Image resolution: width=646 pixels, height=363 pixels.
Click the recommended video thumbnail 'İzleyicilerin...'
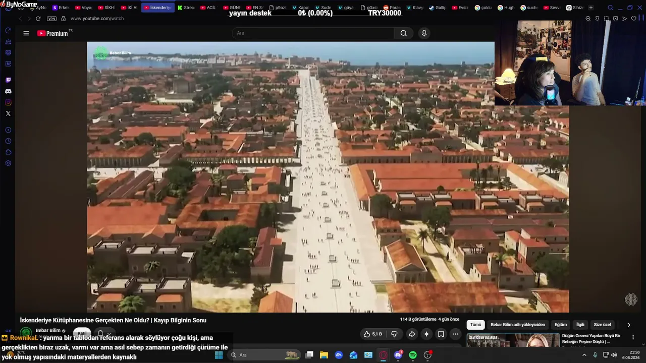click(512, 340)
